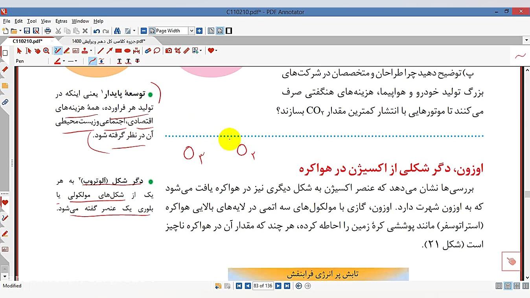Screen dimensions: 530x298
Task: Activate the Snapshot camera tool
Action: coord(168,51)
